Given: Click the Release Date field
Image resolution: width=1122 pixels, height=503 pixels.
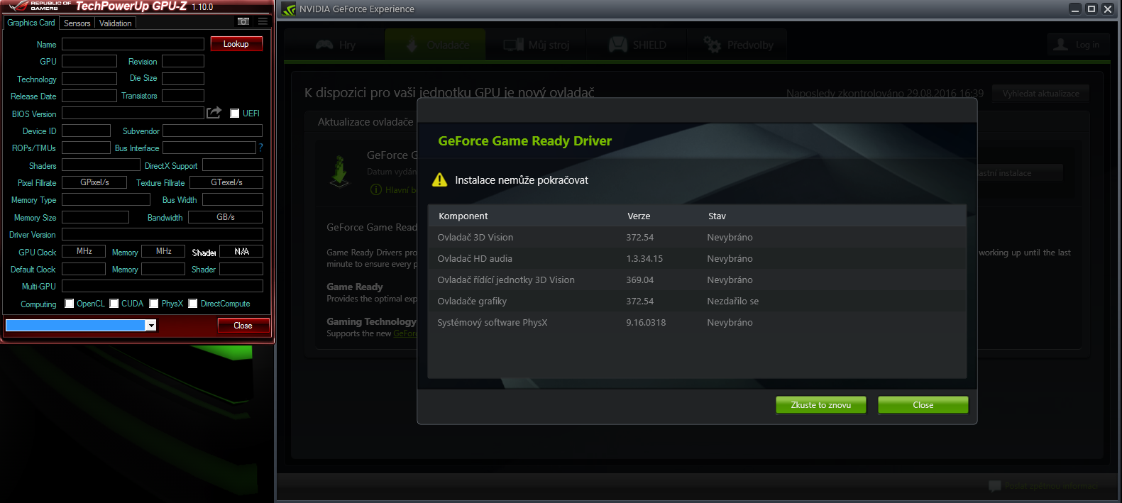Looking at the screenshot, I should click(89, 95).
